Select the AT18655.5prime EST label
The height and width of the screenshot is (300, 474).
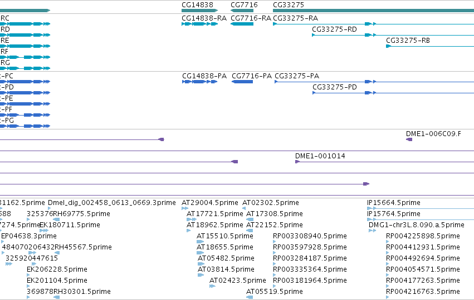225,247
